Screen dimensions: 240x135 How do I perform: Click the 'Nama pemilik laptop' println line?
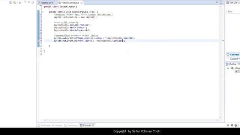tap(94, 38)
